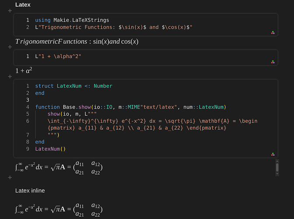294x219 pixels.
Task: Click the rendered 1 + α² output
Action: click(x=24, y=71)
